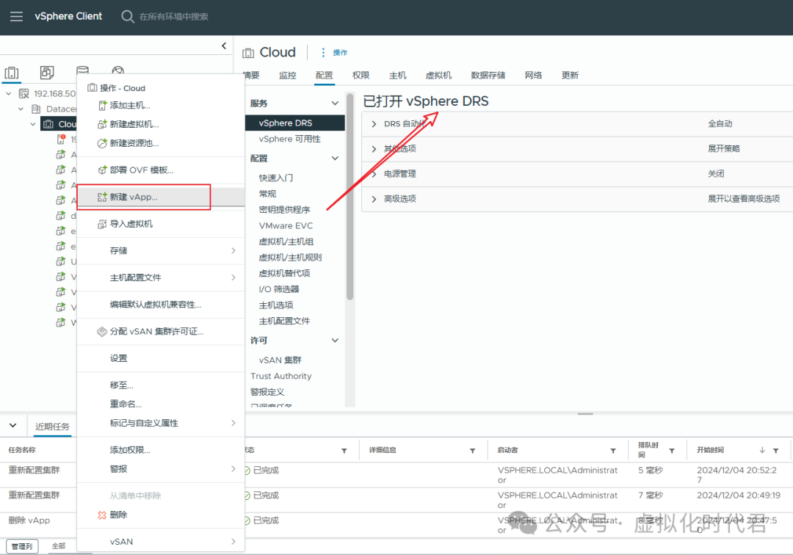Switch to Storage inventory view icon
The width and height of the screenshot is (793, 555).
pos(82,70)
